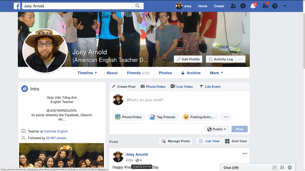This screenshot has height=171, width=305.
Task: Open the Archive tab
Action: [191, 73]
